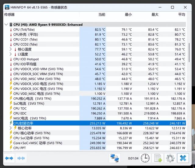This screenshot has height=168, width=195.
Task: Select the CPU PPT row label
Action: [19, 148]
